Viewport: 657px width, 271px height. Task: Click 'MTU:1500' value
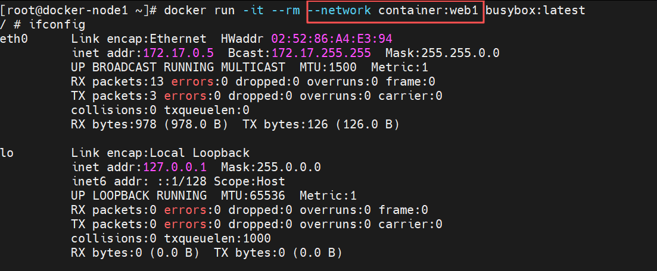(x=328, y=67)
